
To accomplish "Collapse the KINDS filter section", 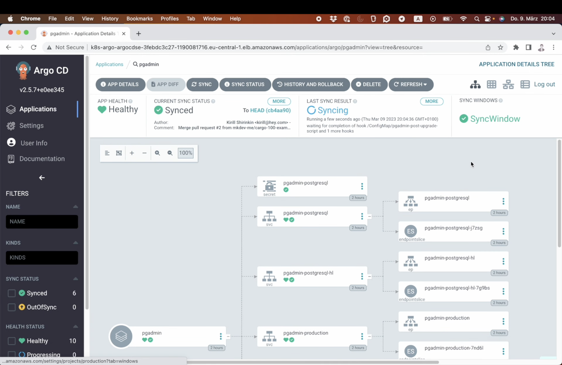I will tap(75, 243).
